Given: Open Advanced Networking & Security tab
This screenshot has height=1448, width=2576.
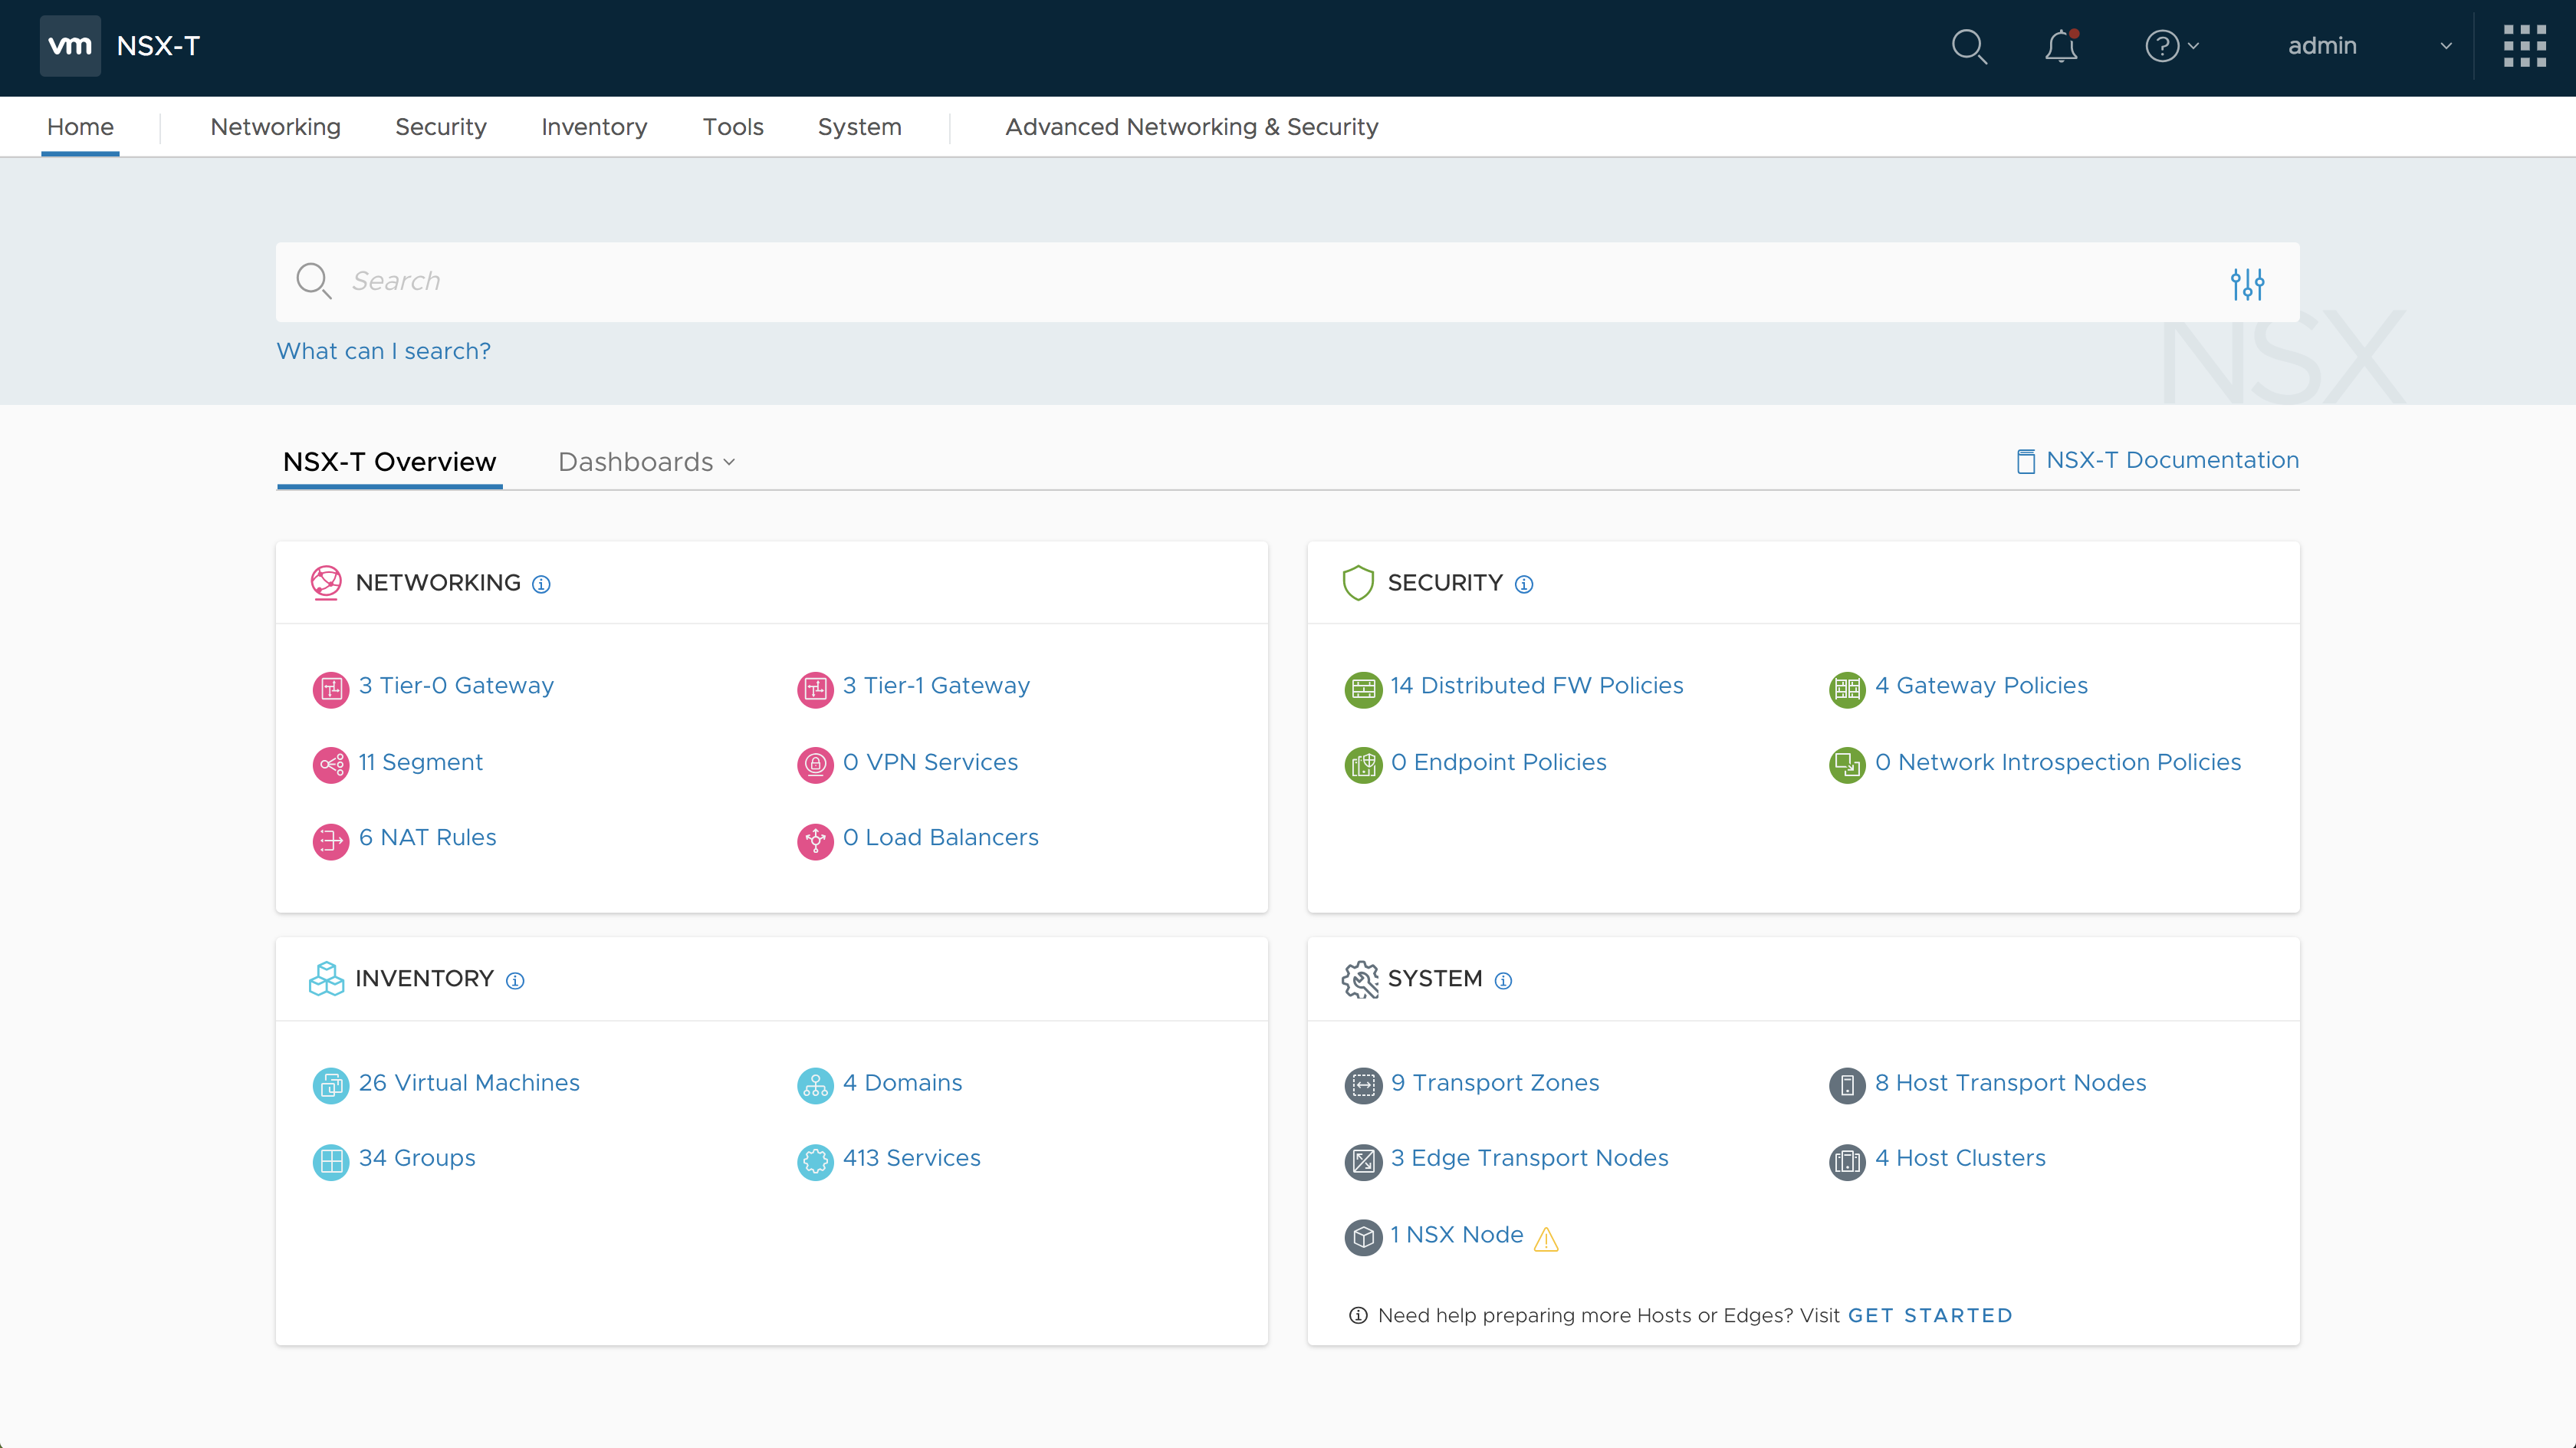Looking at the screenshot, I should [1191, 127].
